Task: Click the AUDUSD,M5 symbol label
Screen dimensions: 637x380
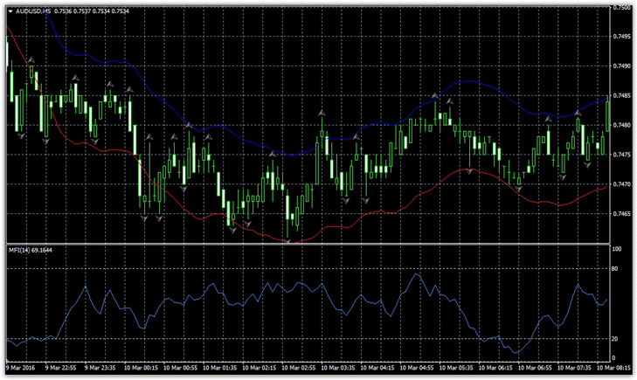Action: coord(34,11)
